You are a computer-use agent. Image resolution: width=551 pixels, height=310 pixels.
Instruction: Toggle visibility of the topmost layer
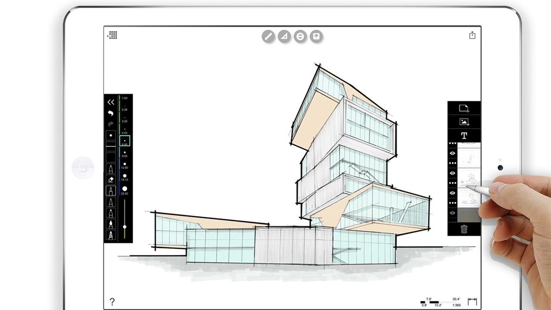[452, 153]
